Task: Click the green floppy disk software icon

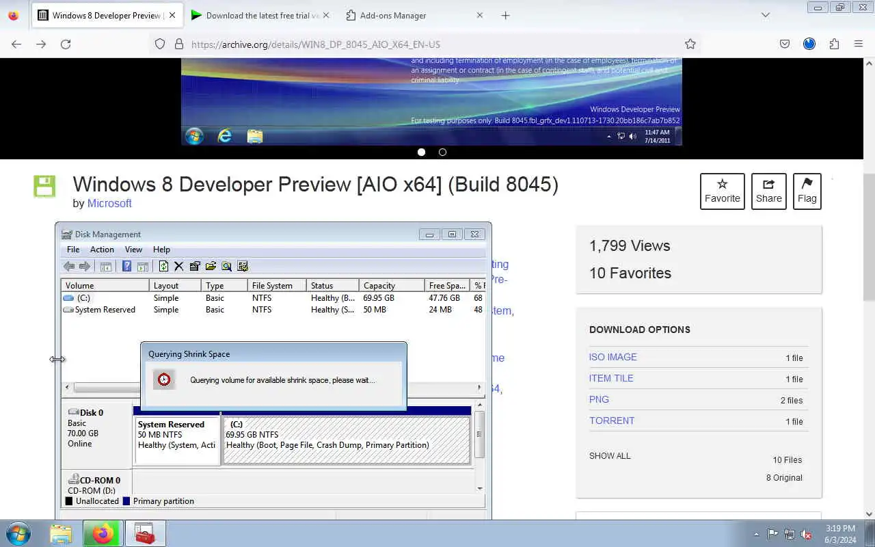Action: coord(44,186)
